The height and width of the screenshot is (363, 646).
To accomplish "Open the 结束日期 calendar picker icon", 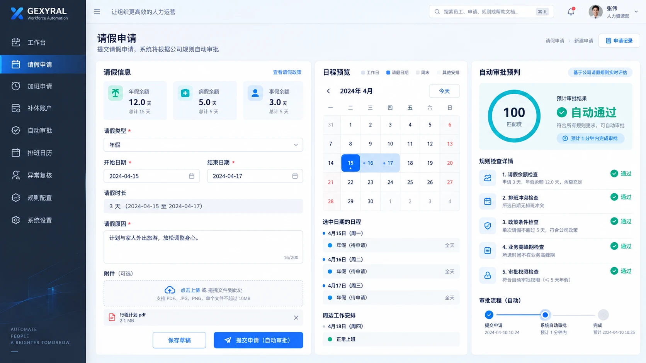I will (295, 176).
